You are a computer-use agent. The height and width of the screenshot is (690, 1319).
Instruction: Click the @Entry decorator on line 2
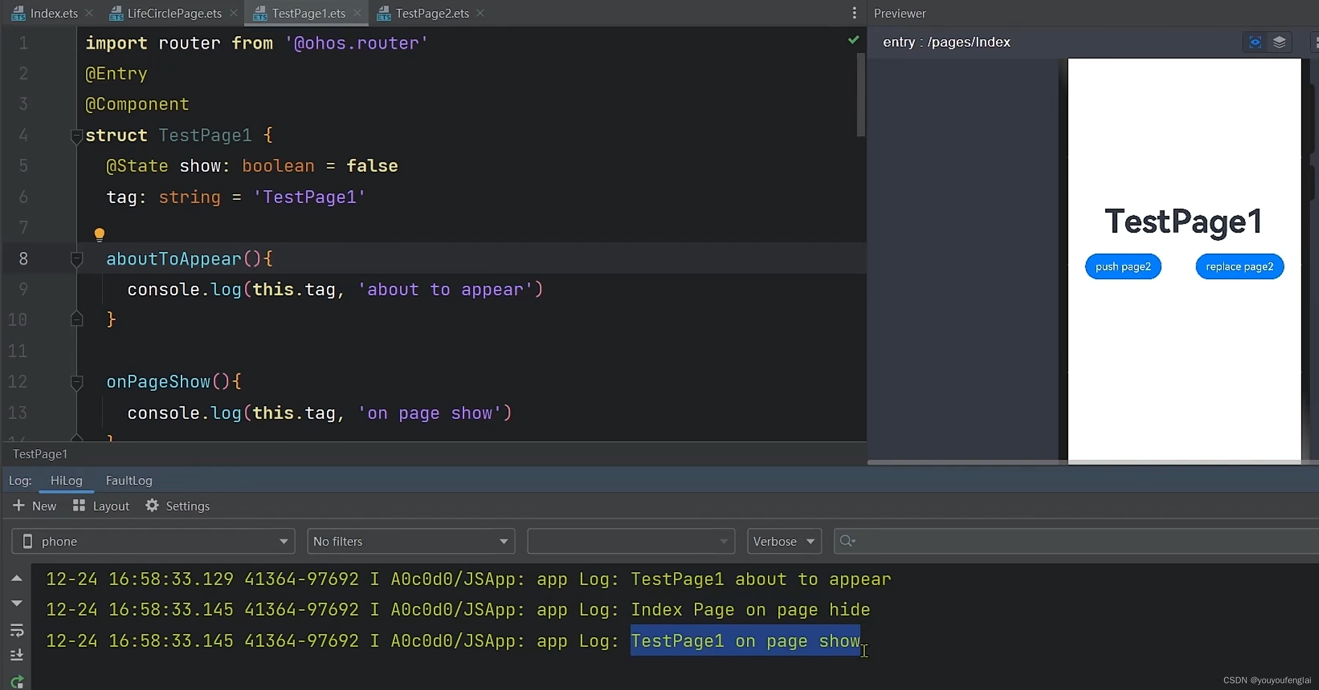coord(116,74)
